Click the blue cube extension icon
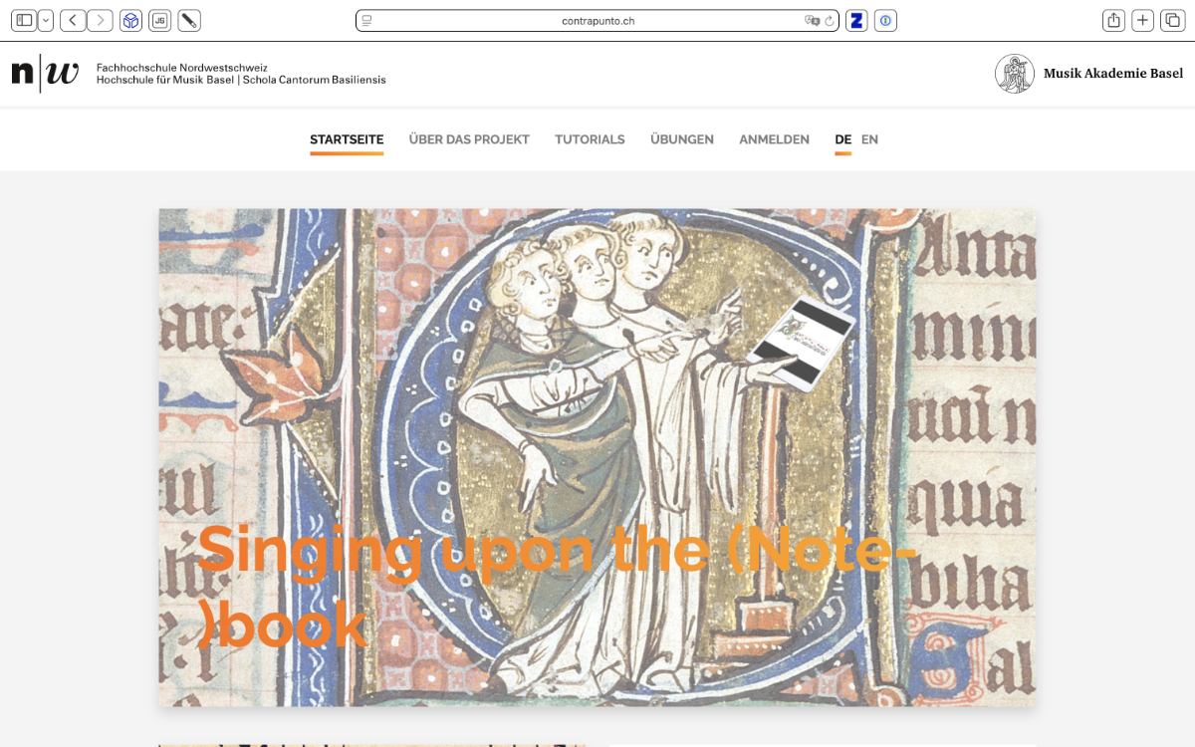Screen dimensions: 1195x747 click(130, 20)
